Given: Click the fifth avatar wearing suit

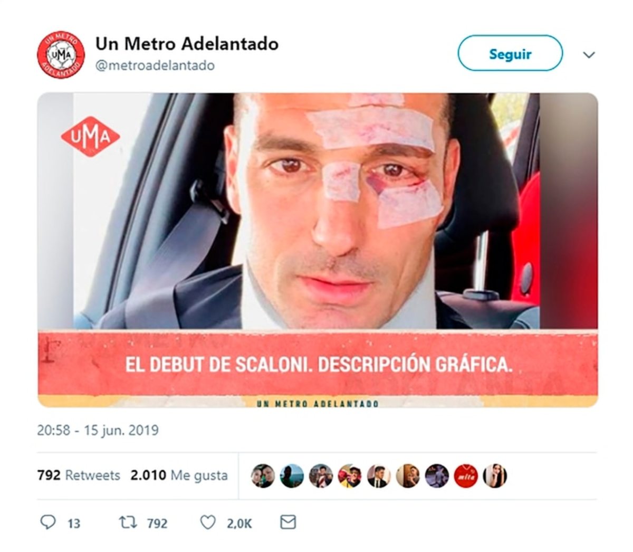Looking at the screenshot, I should pos(379,476).
